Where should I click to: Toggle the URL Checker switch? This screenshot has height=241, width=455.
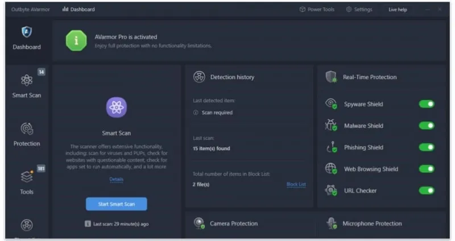coord(427,190)
